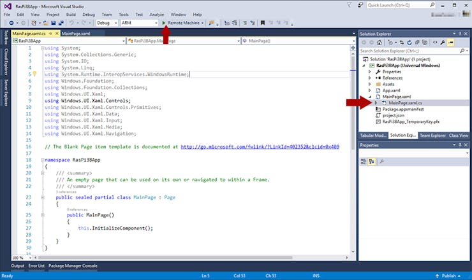
Task: Click the pin icon on MainPage.xaml.cs tab
Action: tap(50, 34)
